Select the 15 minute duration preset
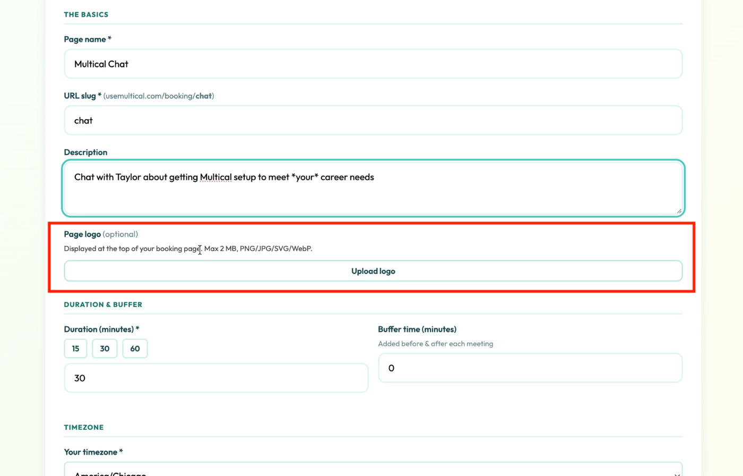743x476 pixels. pos(75,348)
